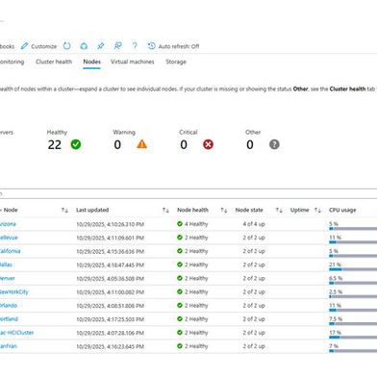Sort by Last updated column arrows
The height and width of the screenshot is (377, 377).
click(165, 211)
